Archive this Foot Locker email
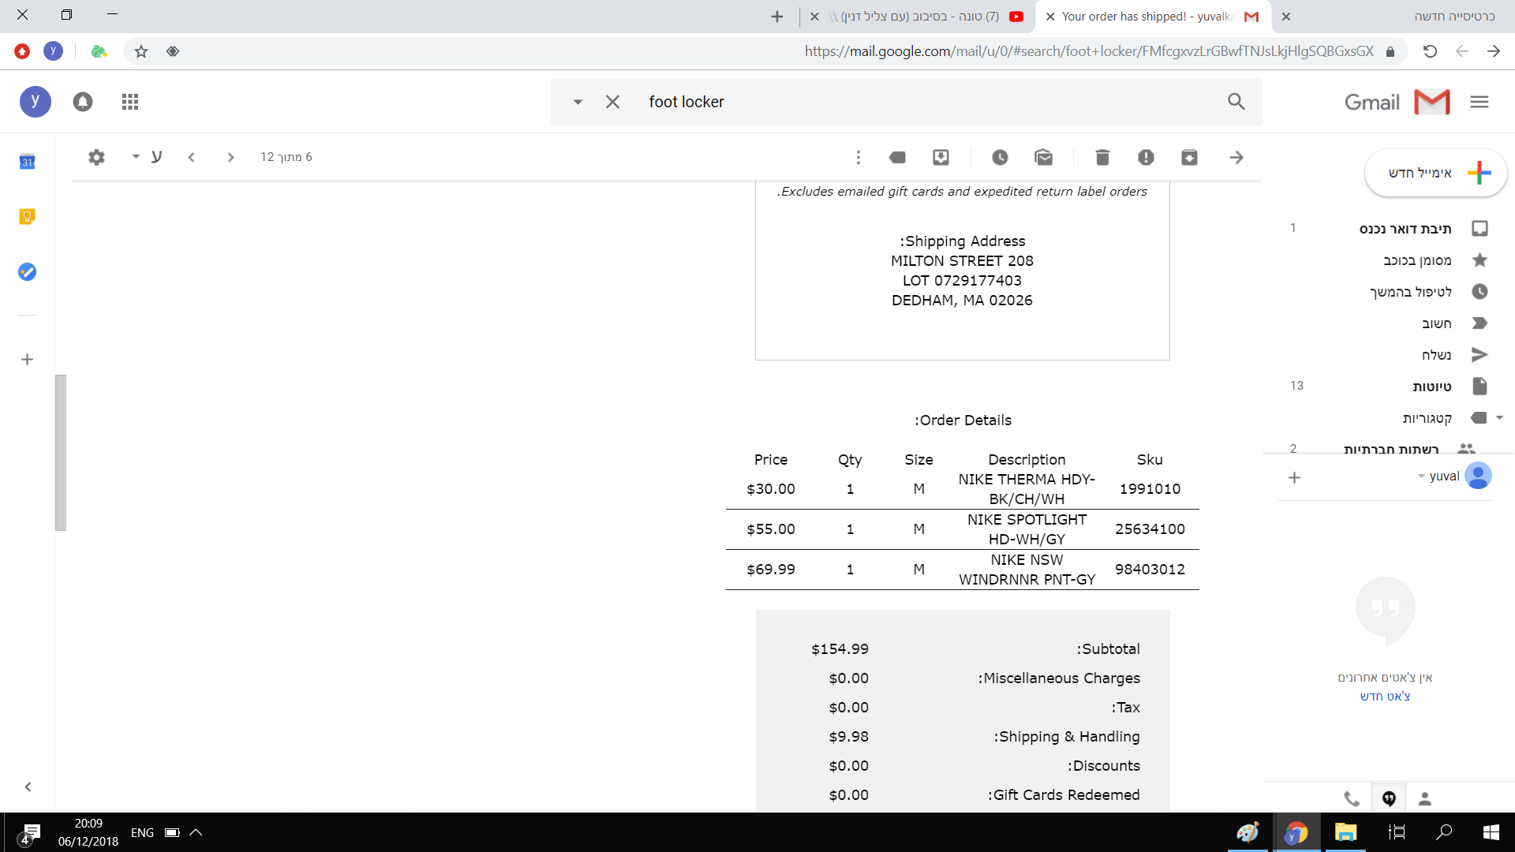Image resolution: width=1515 pixels, height=852 pixels. 1189,157
